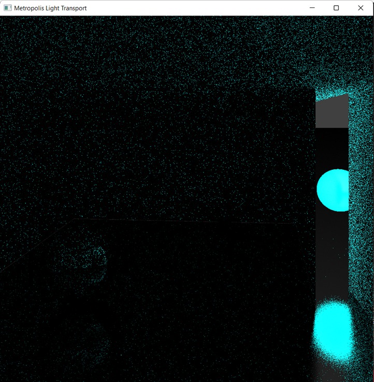The image size is (374, 382).
Task: Maximize the Metropolis Light Transport window
Action: tap(336, 8)
